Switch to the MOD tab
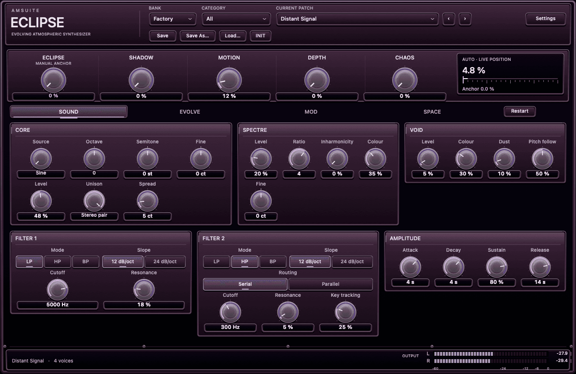The image size is (576, 374). pos(311,112)
